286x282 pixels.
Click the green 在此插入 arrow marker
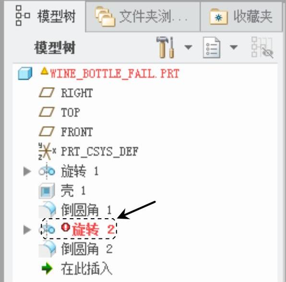pos(47,268)
